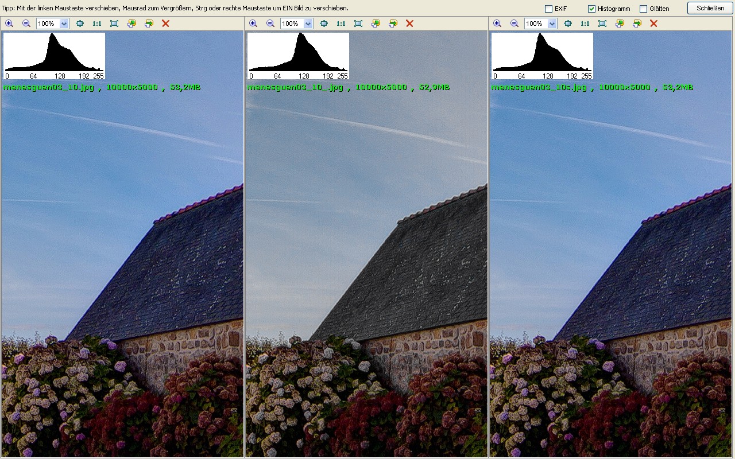735x459 pixels.
Task: Click 1:1 actual size in right panel
Action: click(x=585, y=24)
